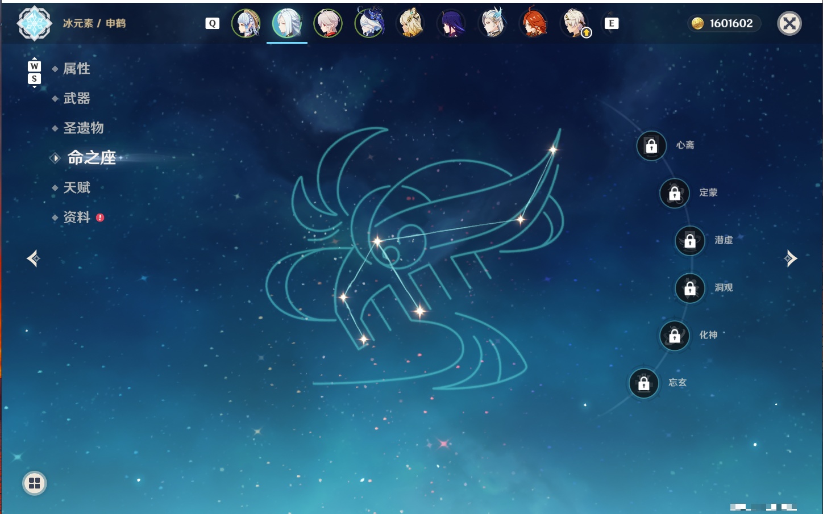Click the Q key previous-character button
Viewport: 823px width, 514px height.
coord(212,23)
